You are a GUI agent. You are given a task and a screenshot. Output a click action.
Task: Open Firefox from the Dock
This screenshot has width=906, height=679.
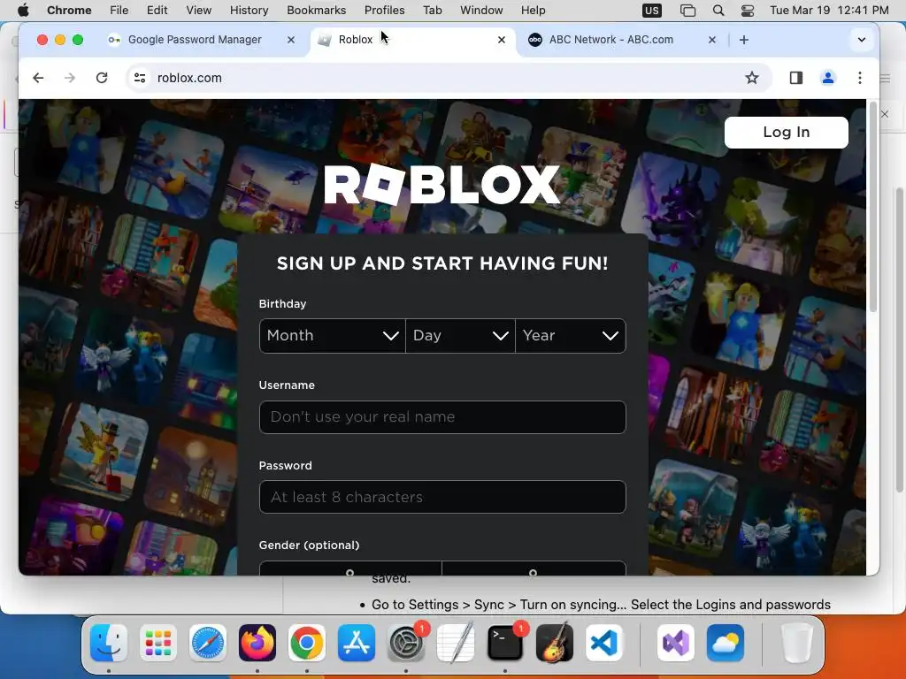tap(257, 643)
